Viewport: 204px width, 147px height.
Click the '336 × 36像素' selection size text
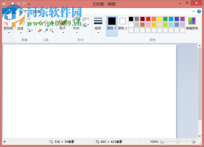point(64,142)
